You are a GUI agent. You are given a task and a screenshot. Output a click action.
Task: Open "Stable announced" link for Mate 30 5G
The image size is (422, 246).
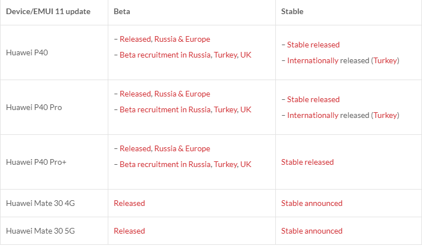click(312, 231)
